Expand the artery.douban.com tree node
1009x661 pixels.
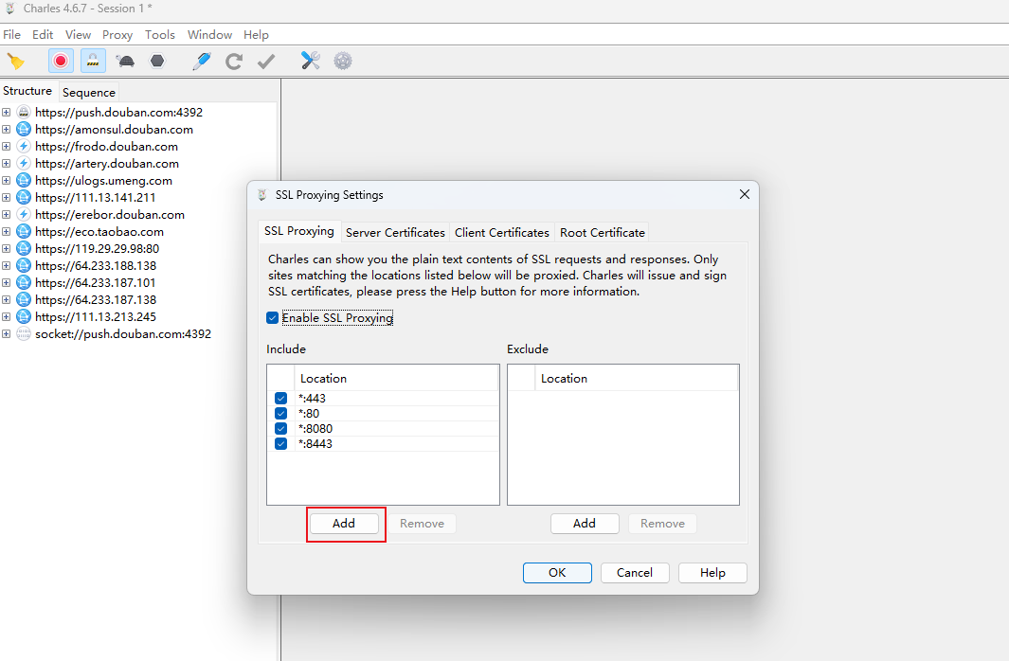click(7, 163)
